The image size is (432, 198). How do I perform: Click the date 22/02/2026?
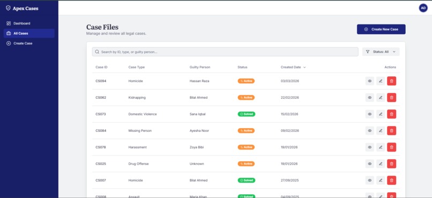click(x=290, y=97)
